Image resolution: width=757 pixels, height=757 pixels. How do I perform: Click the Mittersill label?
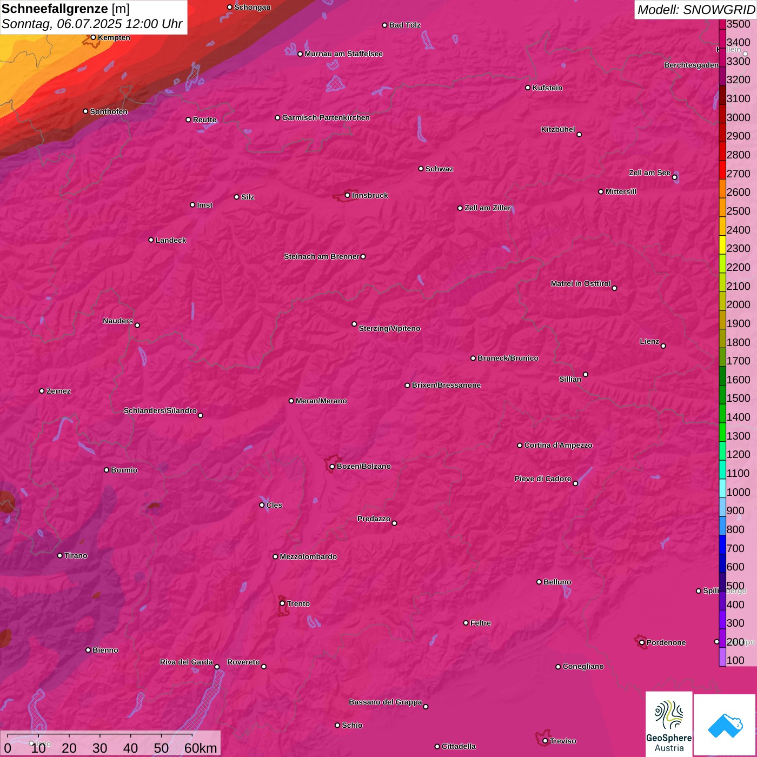[621, 191]
